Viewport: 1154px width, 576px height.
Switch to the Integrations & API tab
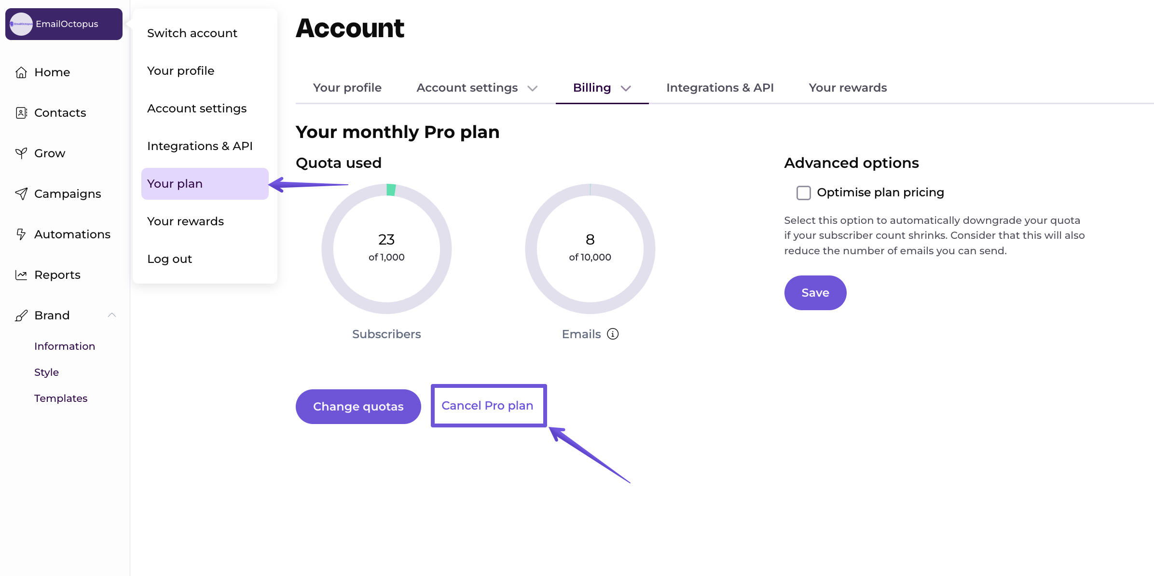[x=720, y=87]
